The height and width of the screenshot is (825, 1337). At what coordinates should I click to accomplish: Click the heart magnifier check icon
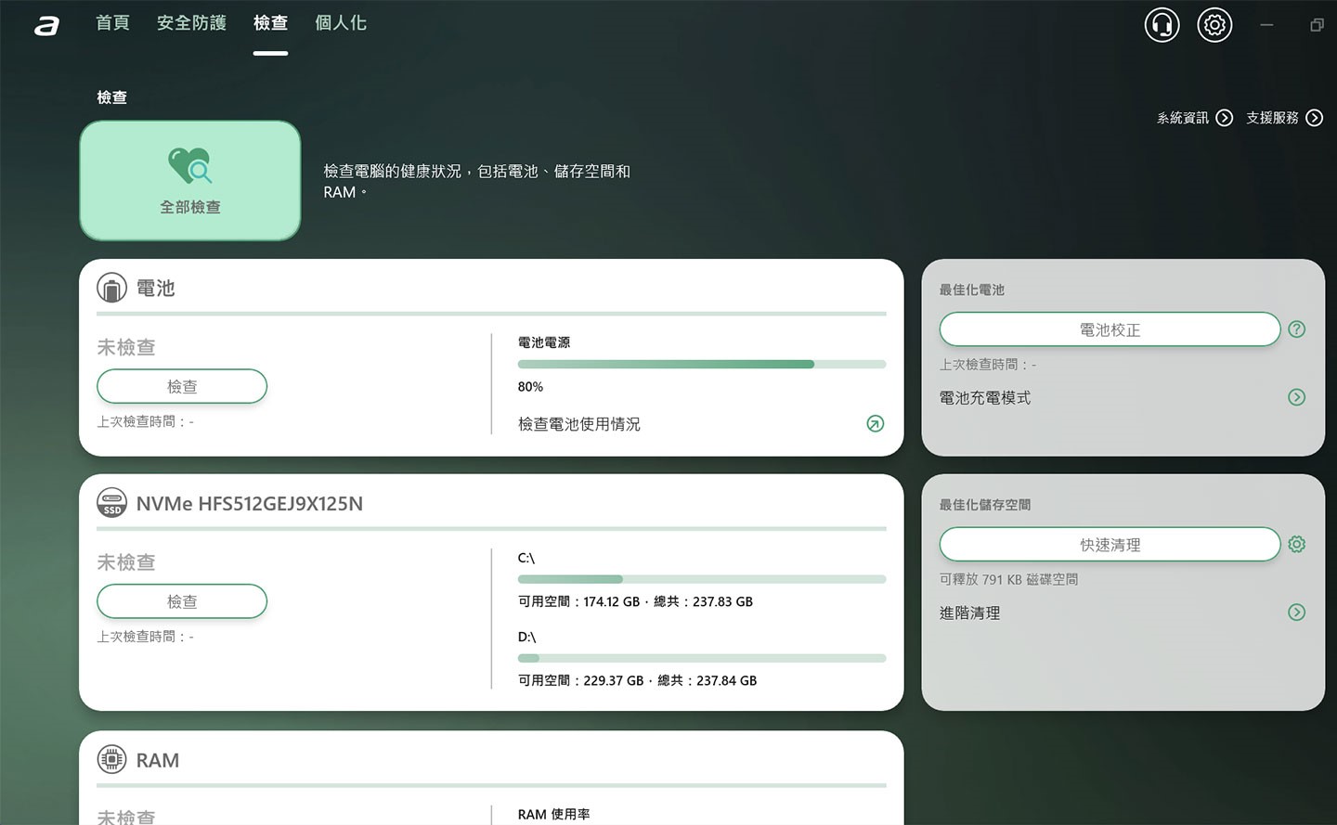click(190, 165)
